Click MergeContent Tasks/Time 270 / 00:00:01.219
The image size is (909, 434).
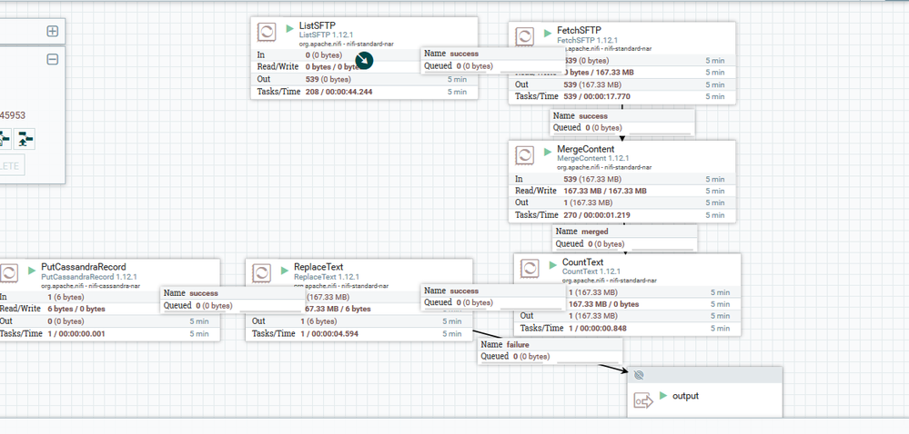(597, 215)
